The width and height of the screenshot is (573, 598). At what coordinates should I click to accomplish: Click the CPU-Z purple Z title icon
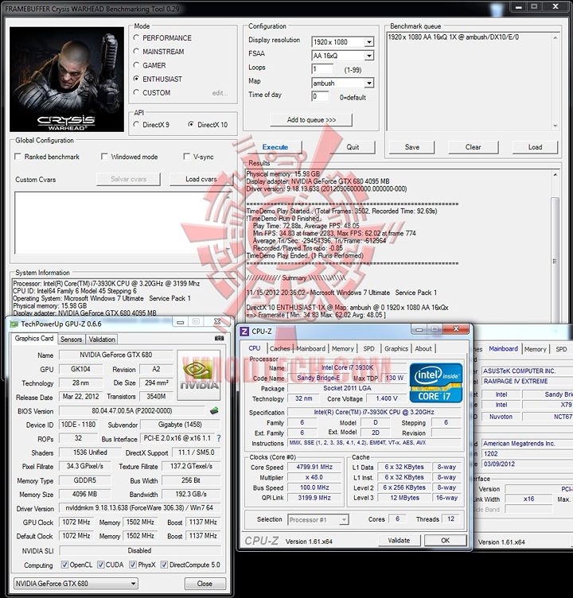244,331
